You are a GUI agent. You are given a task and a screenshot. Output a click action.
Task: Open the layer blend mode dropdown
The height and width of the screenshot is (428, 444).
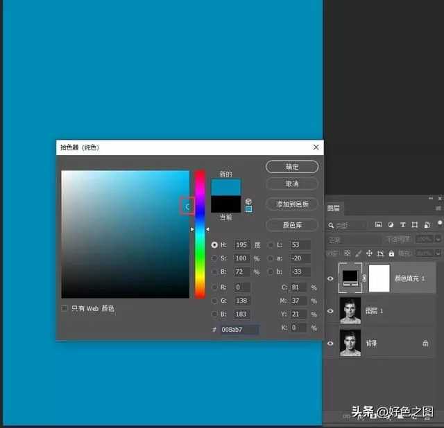352,240
